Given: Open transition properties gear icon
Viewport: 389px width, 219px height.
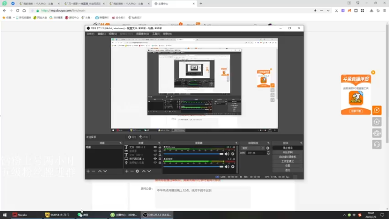Looking at the screenshot, I should [x=268, y=148].
